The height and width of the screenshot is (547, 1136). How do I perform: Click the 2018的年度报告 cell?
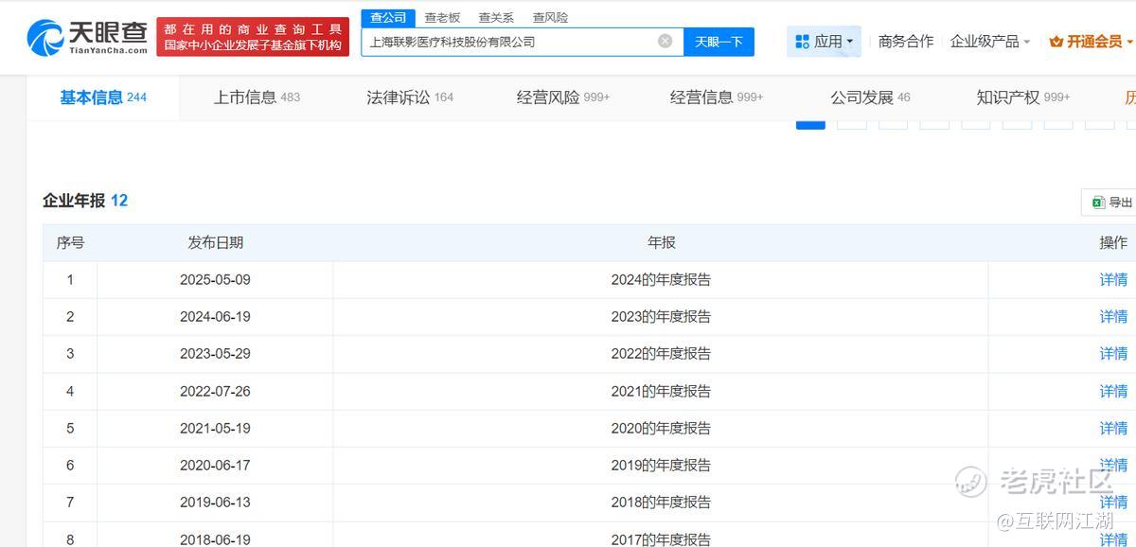click(661, 502)
